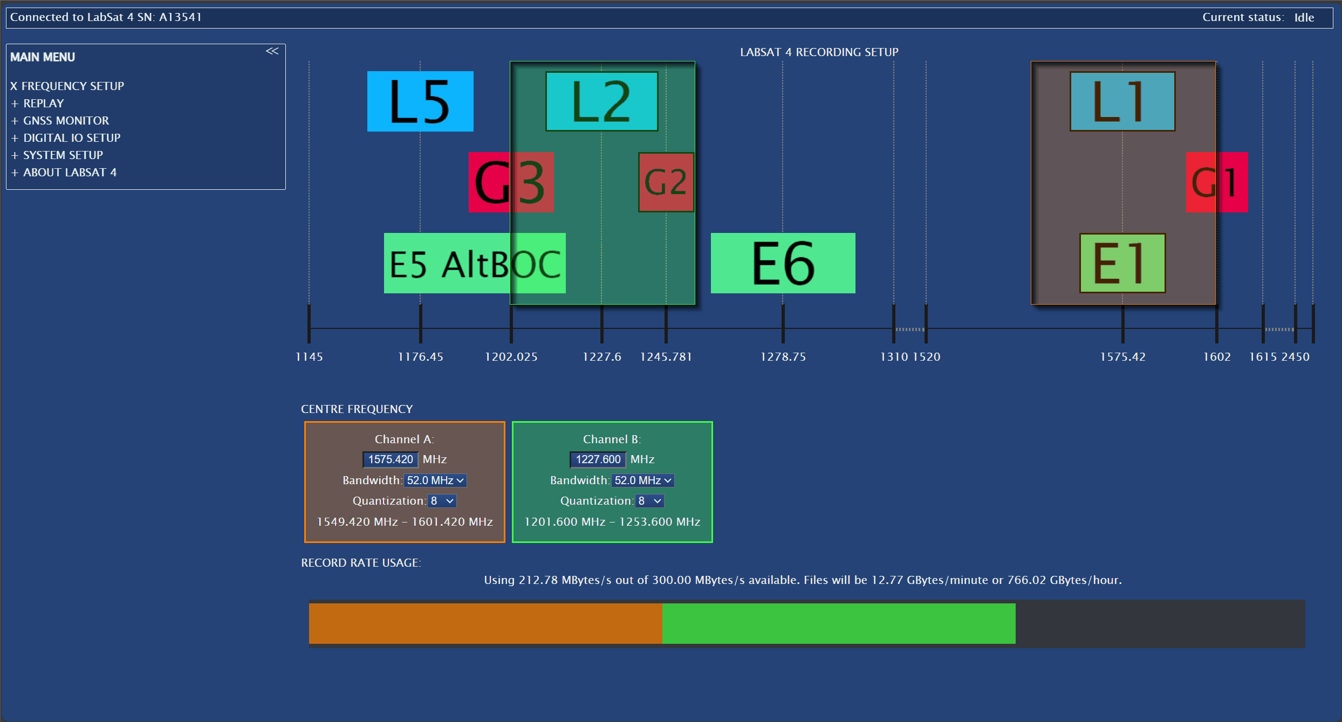
Task: Open Channel A Quantization dropdown
Action: [x=442, y=501]
